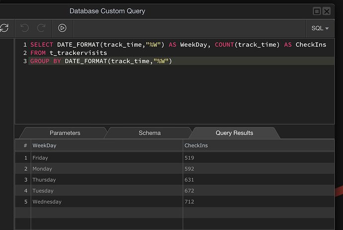This screenshot has height=230, width=343.
Task: Select the Query Results tab
Action: click(234, 133)
